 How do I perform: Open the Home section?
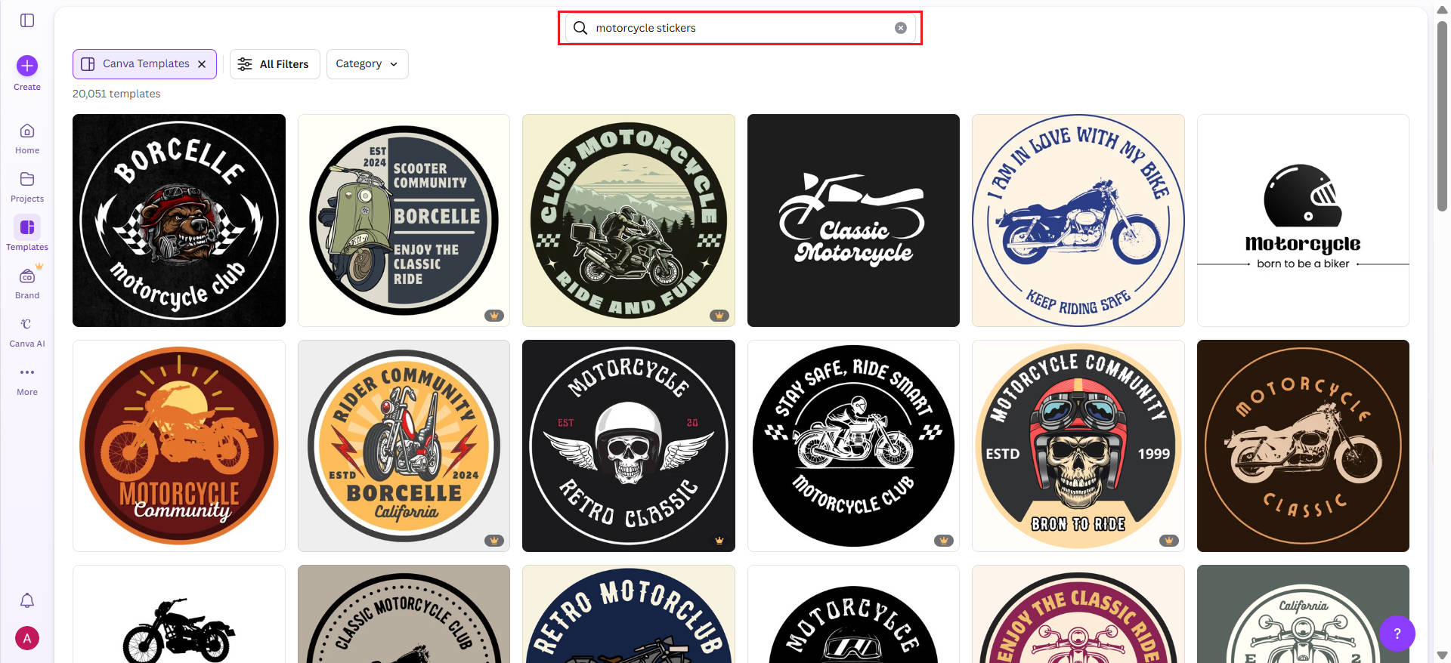click(27, 139)
